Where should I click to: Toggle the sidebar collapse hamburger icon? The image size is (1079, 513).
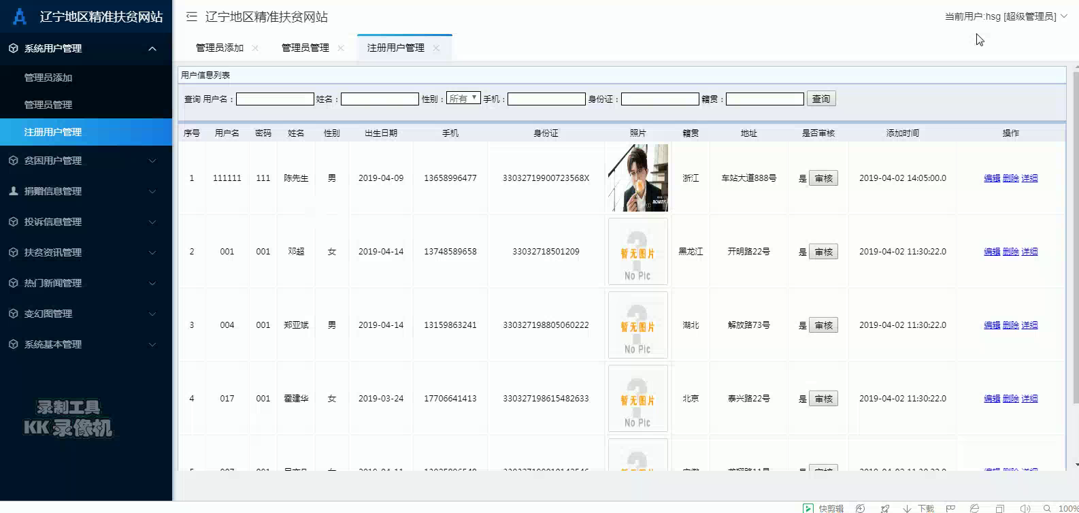tap(192, 16)
